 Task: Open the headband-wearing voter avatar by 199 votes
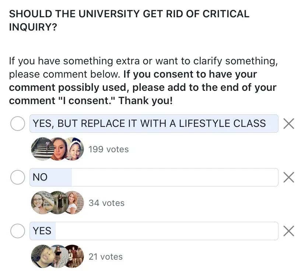point(74,149)
